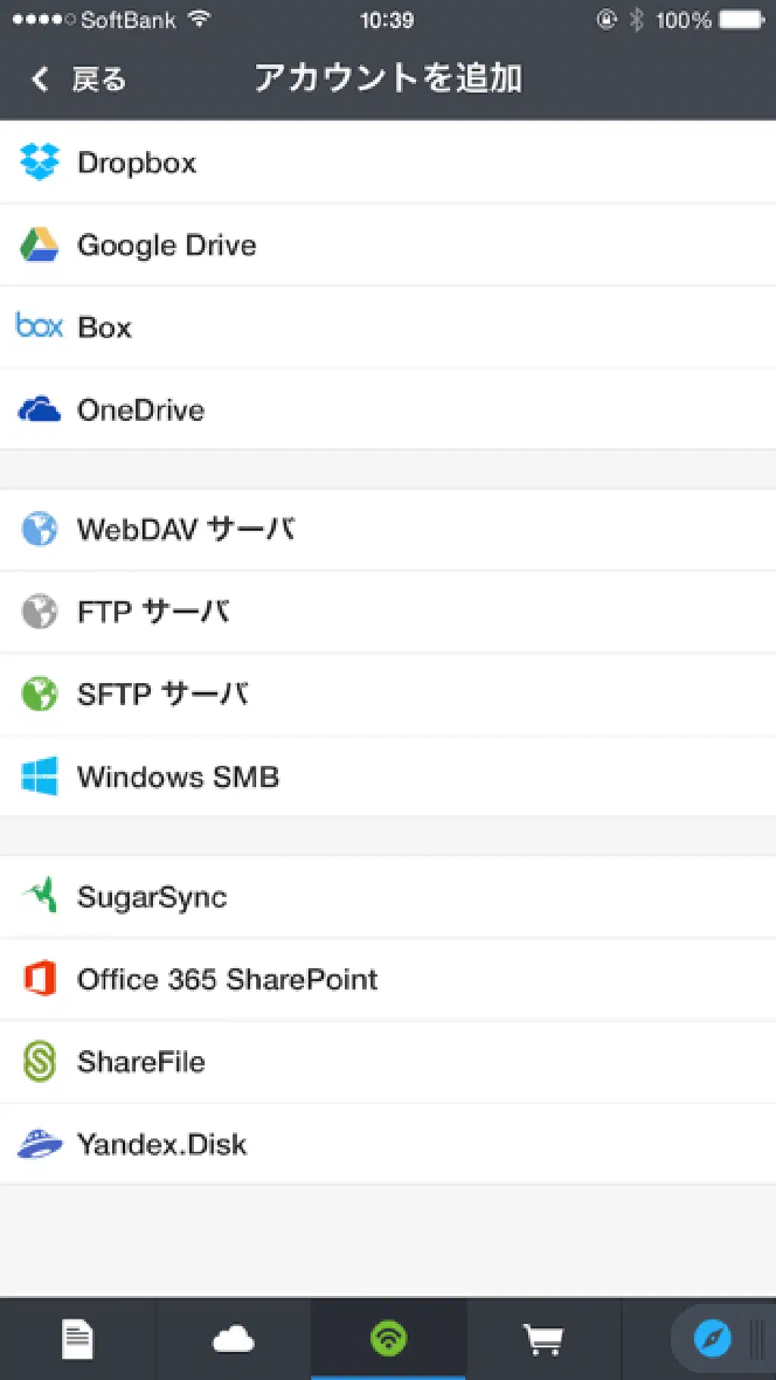The height and width of the screenshot is (1380, 776).
Task: Go back with 戻る button
Action: [99, 79]
